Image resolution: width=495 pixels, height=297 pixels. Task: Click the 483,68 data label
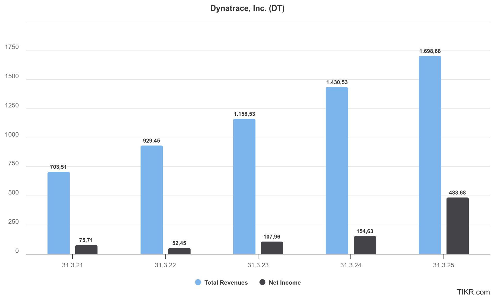pos(457,193)
